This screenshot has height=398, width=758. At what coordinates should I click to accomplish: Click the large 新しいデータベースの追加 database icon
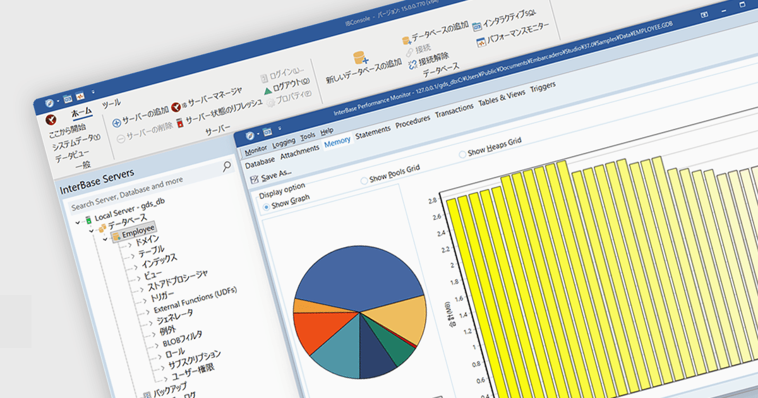click(x=360, y=59)
